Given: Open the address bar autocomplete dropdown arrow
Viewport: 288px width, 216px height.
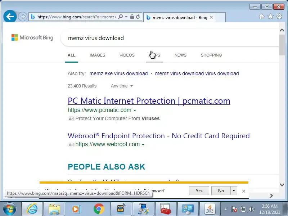Looking at the screenshot, I should (x=126, y=17).
